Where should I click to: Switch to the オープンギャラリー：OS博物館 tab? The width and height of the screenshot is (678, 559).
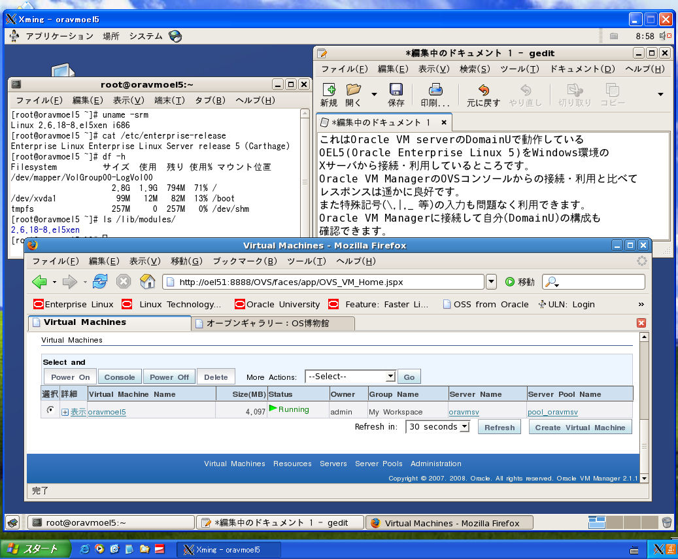click(x=273, y=324)
